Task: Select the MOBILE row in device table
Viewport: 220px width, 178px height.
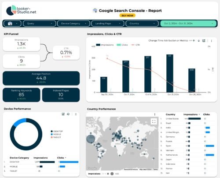Action: point(41,167)
